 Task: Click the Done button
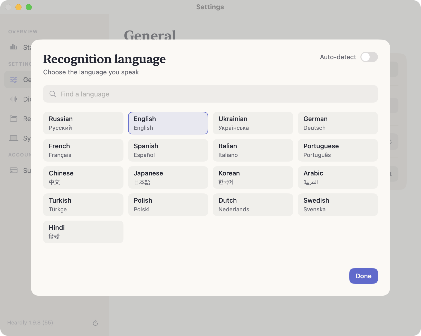coord(363,276)
